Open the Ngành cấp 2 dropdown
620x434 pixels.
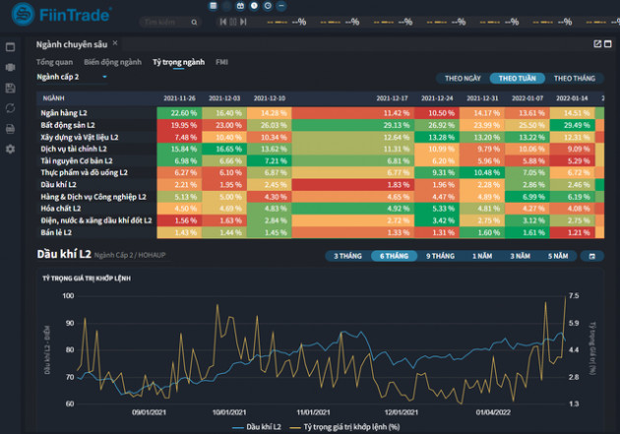72,77
